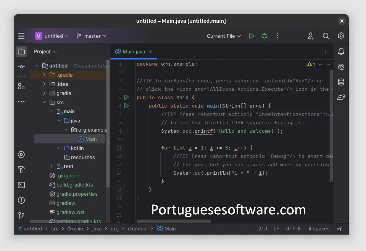Open the Services tool window

(x=21, y=154)
